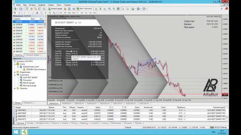Select the Fibonacci Retracement tool
This screenshot has width=241, height=135.
point(41,13)
